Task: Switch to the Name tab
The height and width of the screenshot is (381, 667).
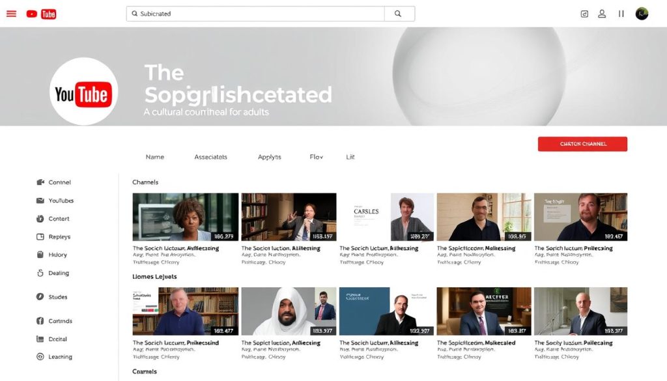Action: click(155, 156)
